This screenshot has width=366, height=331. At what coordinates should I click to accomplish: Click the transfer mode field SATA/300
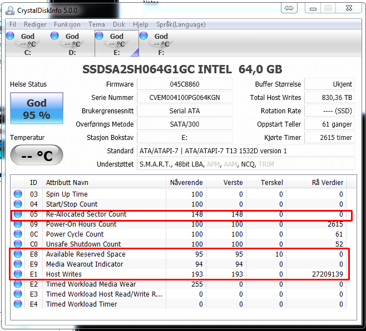coord(185,124)
